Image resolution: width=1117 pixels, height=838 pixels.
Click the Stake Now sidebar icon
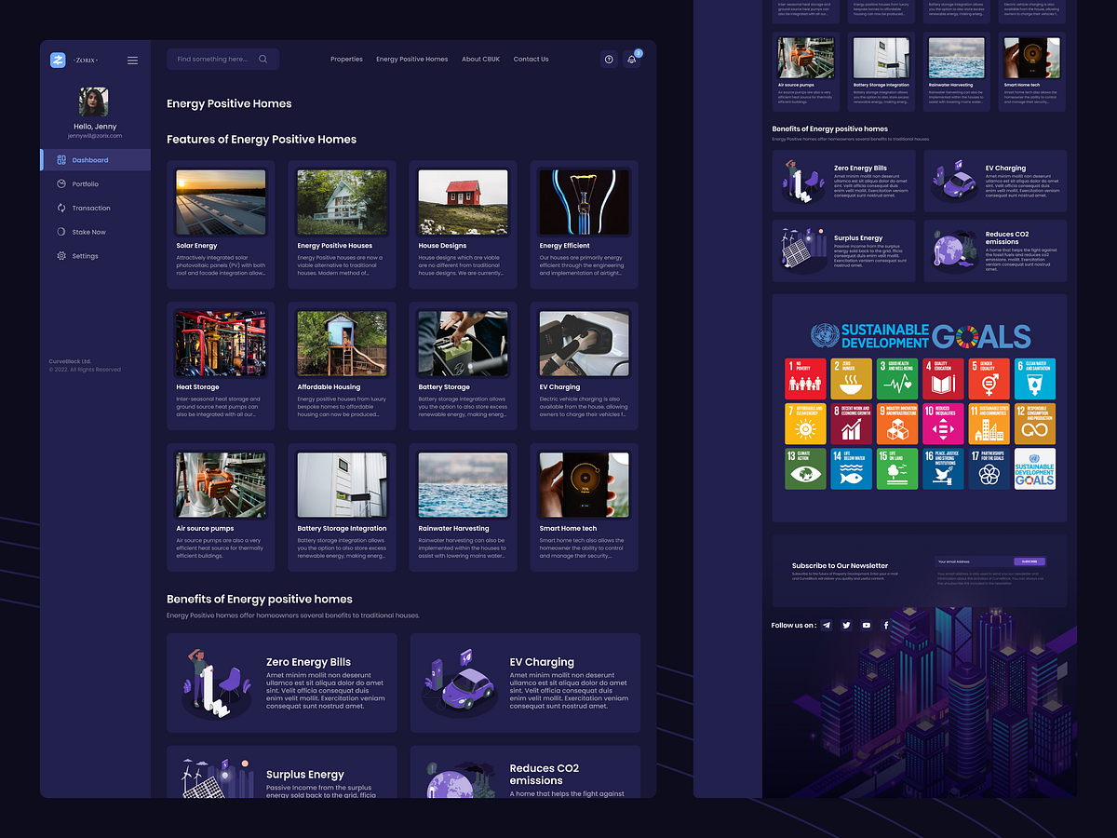tap(60, 232)
